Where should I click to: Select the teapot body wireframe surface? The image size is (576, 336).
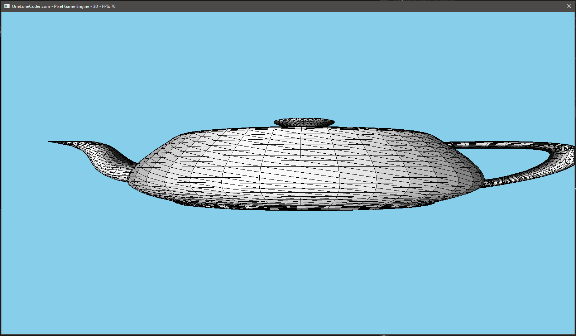(x=304, y=168)
